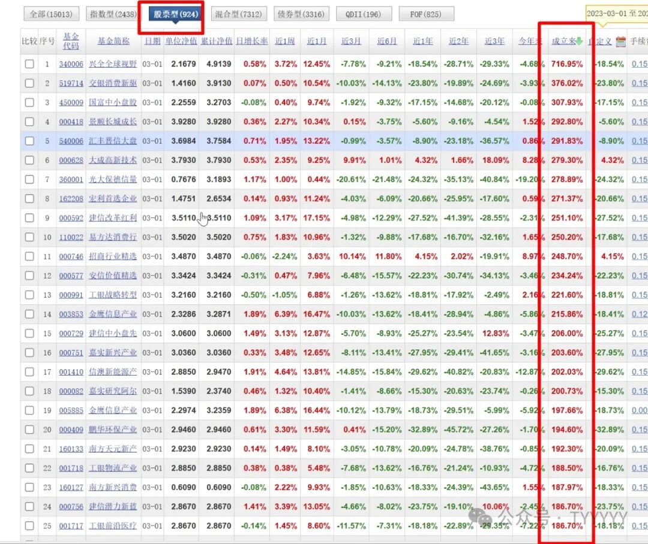Screen dimensions: 648x544
Task: Open the 混合型(7312) tab
Action: pos(238,14)
